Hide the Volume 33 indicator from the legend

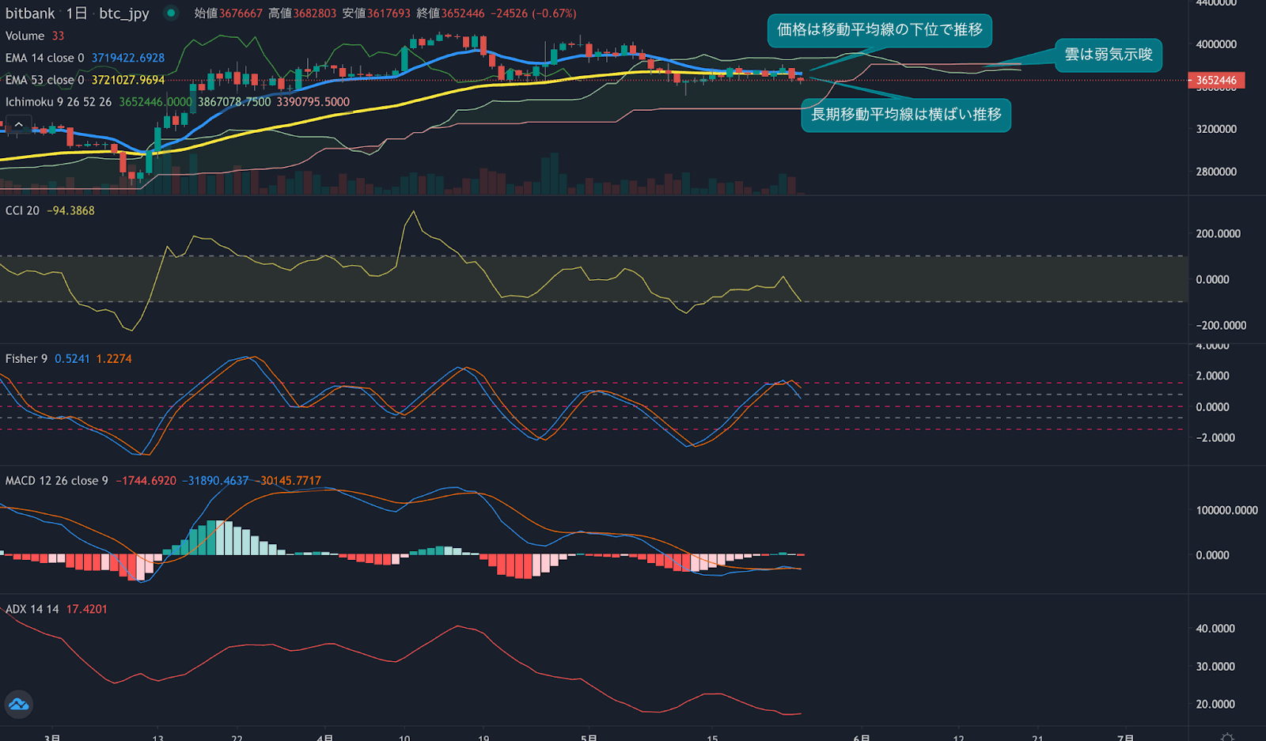(x=26, y=36)
